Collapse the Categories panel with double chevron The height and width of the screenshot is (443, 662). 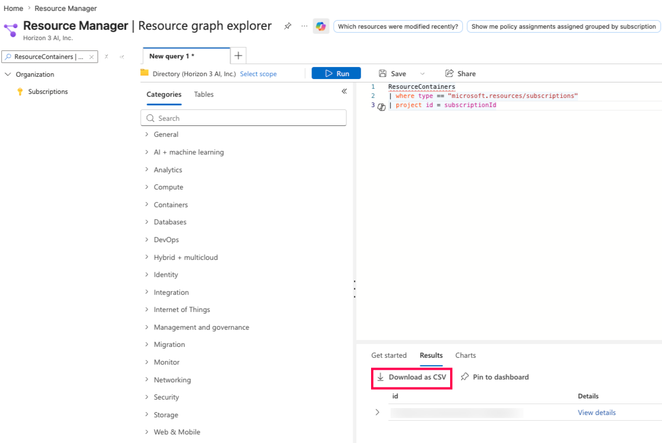click(344, 91)
